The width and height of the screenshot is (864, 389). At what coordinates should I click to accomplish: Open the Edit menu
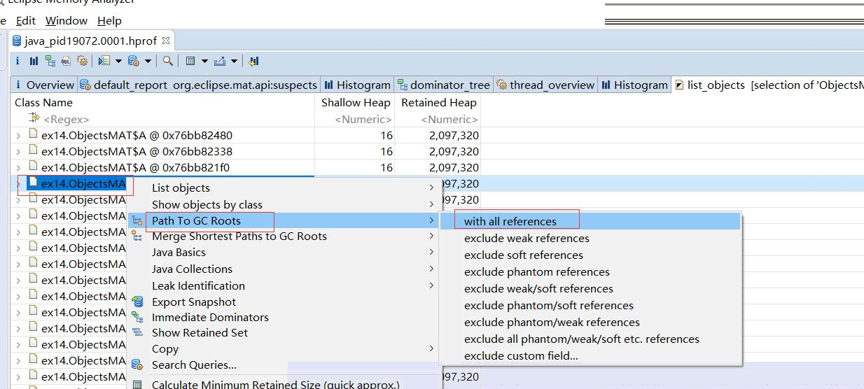26,20
